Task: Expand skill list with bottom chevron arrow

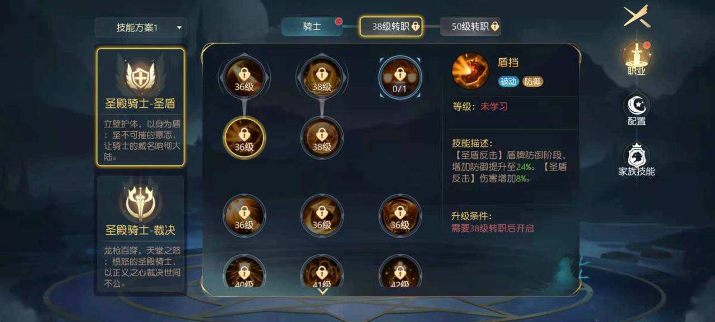Action: click(x=323, y=291)
